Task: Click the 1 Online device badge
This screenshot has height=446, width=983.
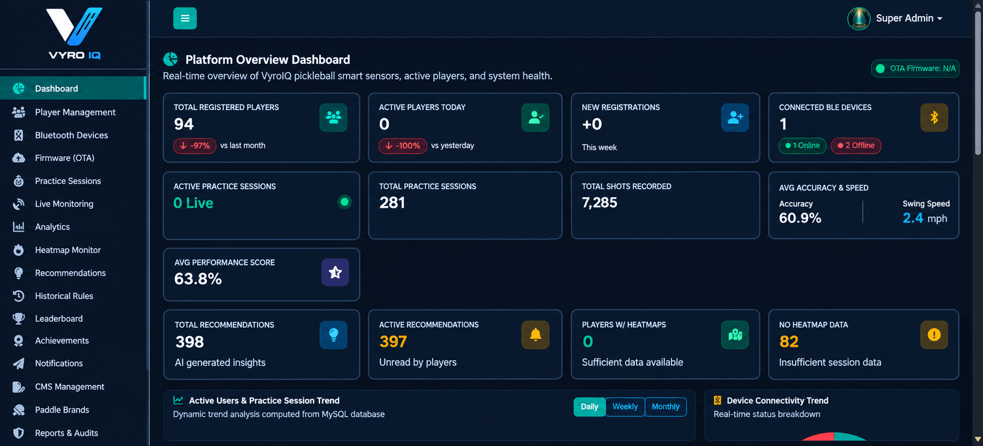Action: [x=802, y=146]
